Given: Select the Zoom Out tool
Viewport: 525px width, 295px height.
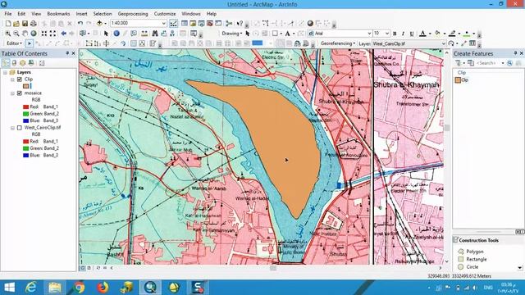Looking at the screenshot, I should pos(16,34).
